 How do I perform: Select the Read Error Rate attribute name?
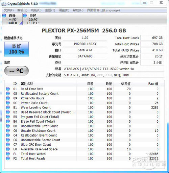(32, 89)
